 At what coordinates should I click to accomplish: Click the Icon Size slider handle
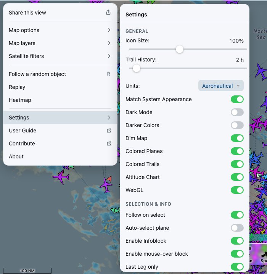180,49
